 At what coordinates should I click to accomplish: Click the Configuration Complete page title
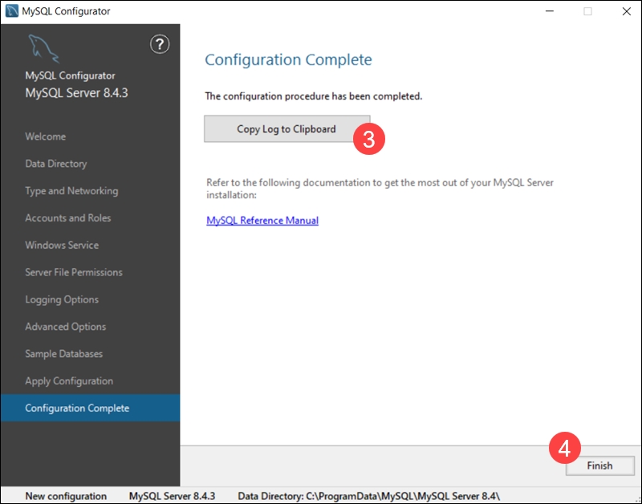[x=288, y=60]
